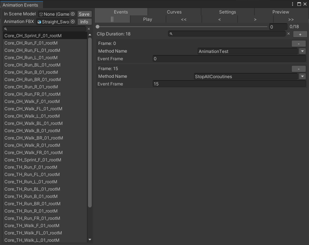Clear the event search field
This screenshot has height=245, width=309.
[x=289, y=34]
